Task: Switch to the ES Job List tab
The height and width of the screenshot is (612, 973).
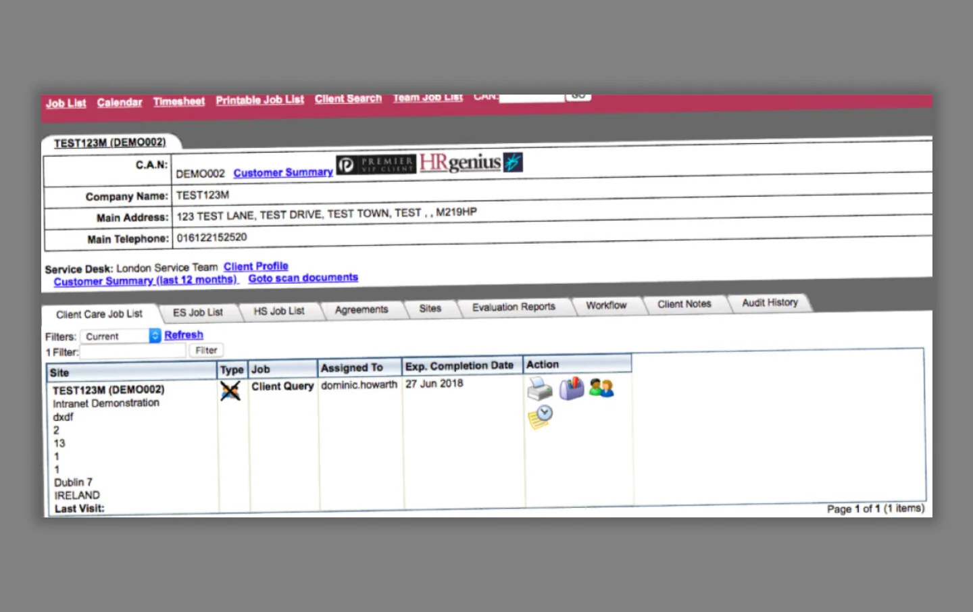Action: tap(197, 313)
